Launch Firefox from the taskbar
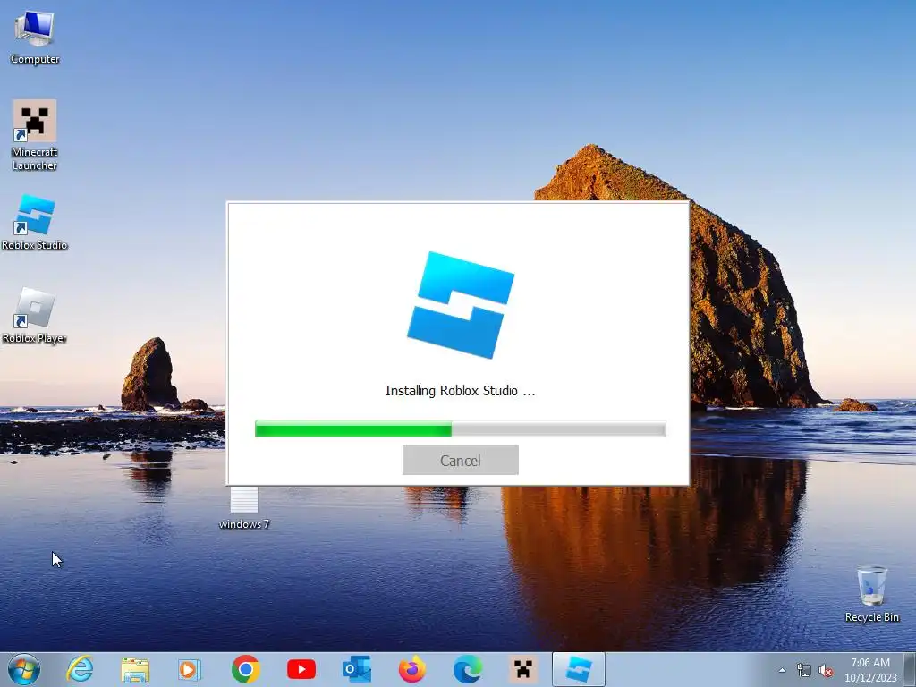 coord(411,669)
